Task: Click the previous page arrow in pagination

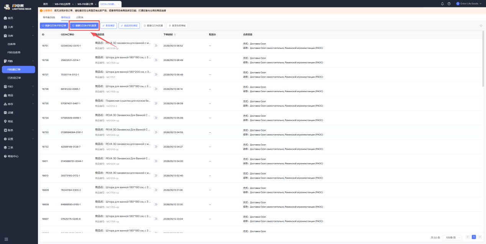Action: click(468, 237)
